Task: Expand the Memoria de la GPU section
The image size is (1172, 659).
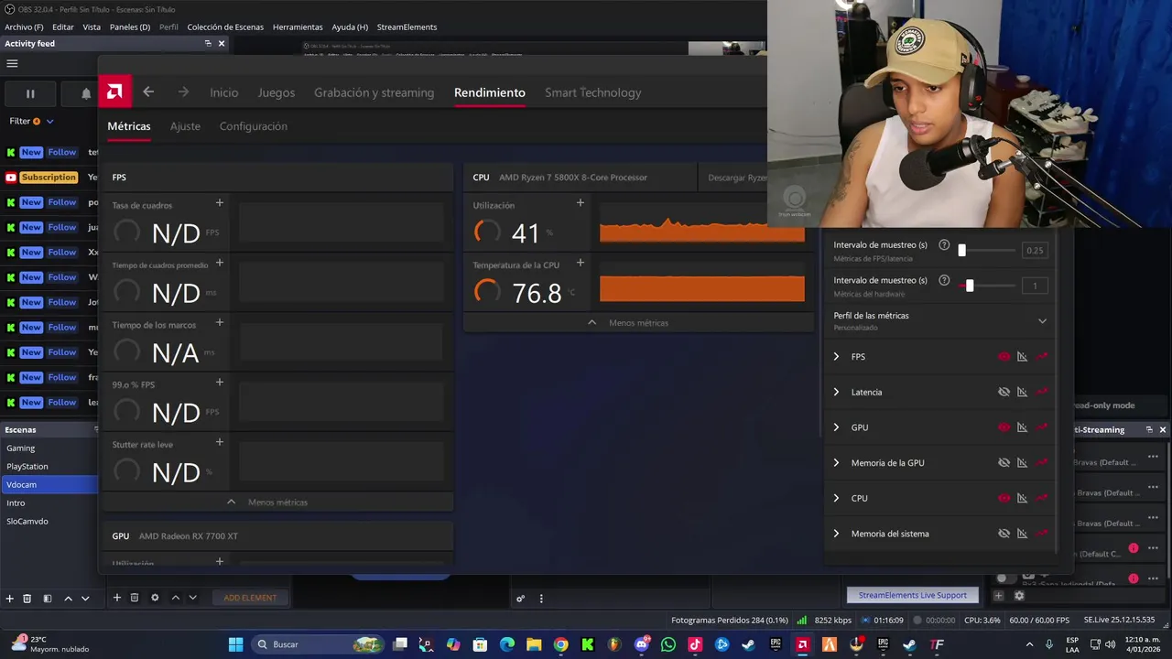Action: pyautogui.click(x=836, y=463)
